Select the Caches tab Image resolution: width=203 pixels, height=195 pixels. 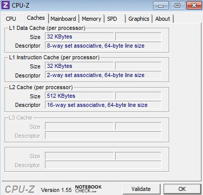(36, 18)
